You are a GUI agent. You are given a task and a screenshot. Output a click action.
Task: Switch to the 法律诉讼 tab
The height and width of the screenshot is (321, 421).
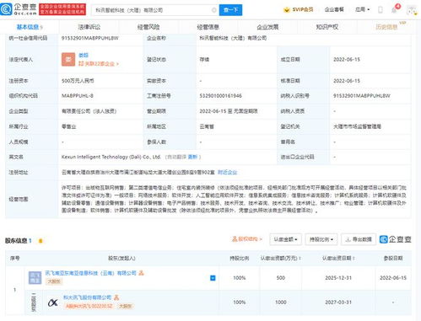(x=89, y=27)
